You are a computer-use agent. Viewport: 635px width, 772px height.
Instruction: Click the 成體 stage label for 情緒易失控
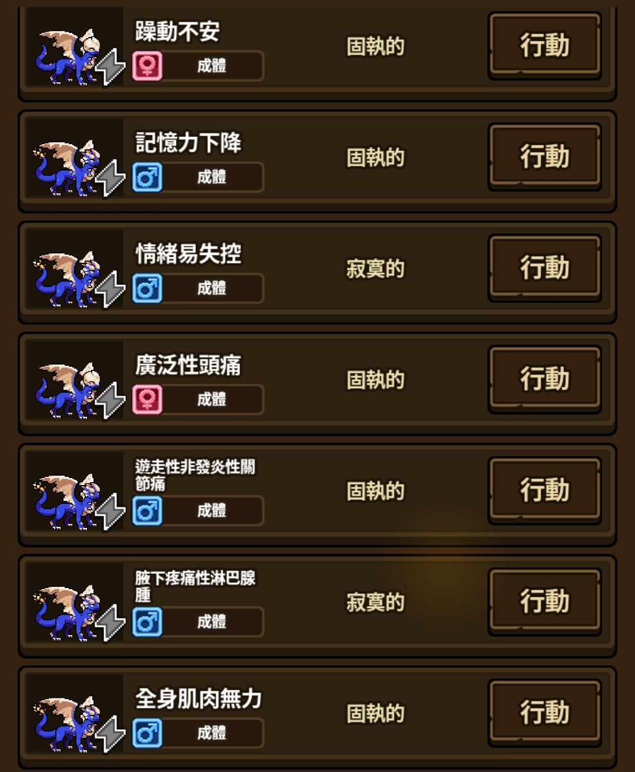click(x=212, y=288)
